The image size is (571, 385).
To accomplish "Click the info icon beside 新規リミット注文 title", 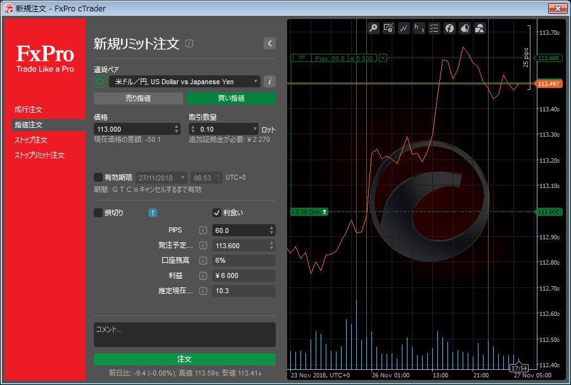I will click(x=189, y=43).
